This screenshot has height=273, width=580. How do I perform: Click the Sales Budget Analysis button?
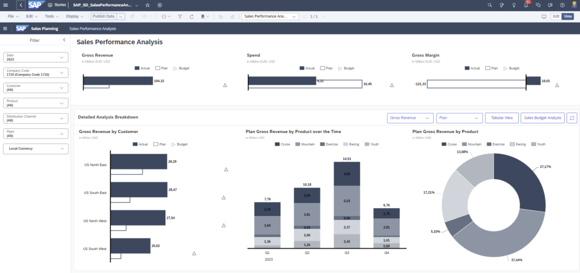click(542, 118)
